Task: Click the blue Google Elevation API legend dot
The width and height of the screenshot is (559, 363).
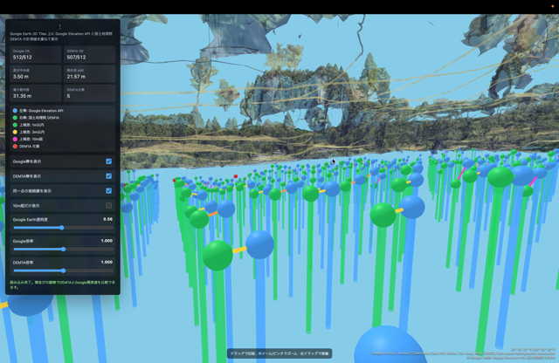Action: (15, 111)
